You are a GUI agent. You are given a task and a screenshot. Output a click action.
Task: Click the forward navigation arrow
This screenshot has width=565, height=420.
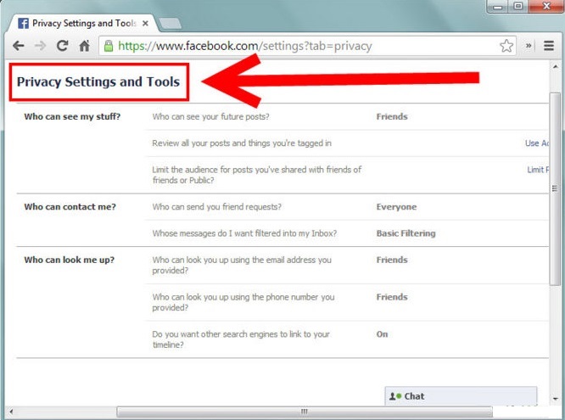[x=41, y=46]
